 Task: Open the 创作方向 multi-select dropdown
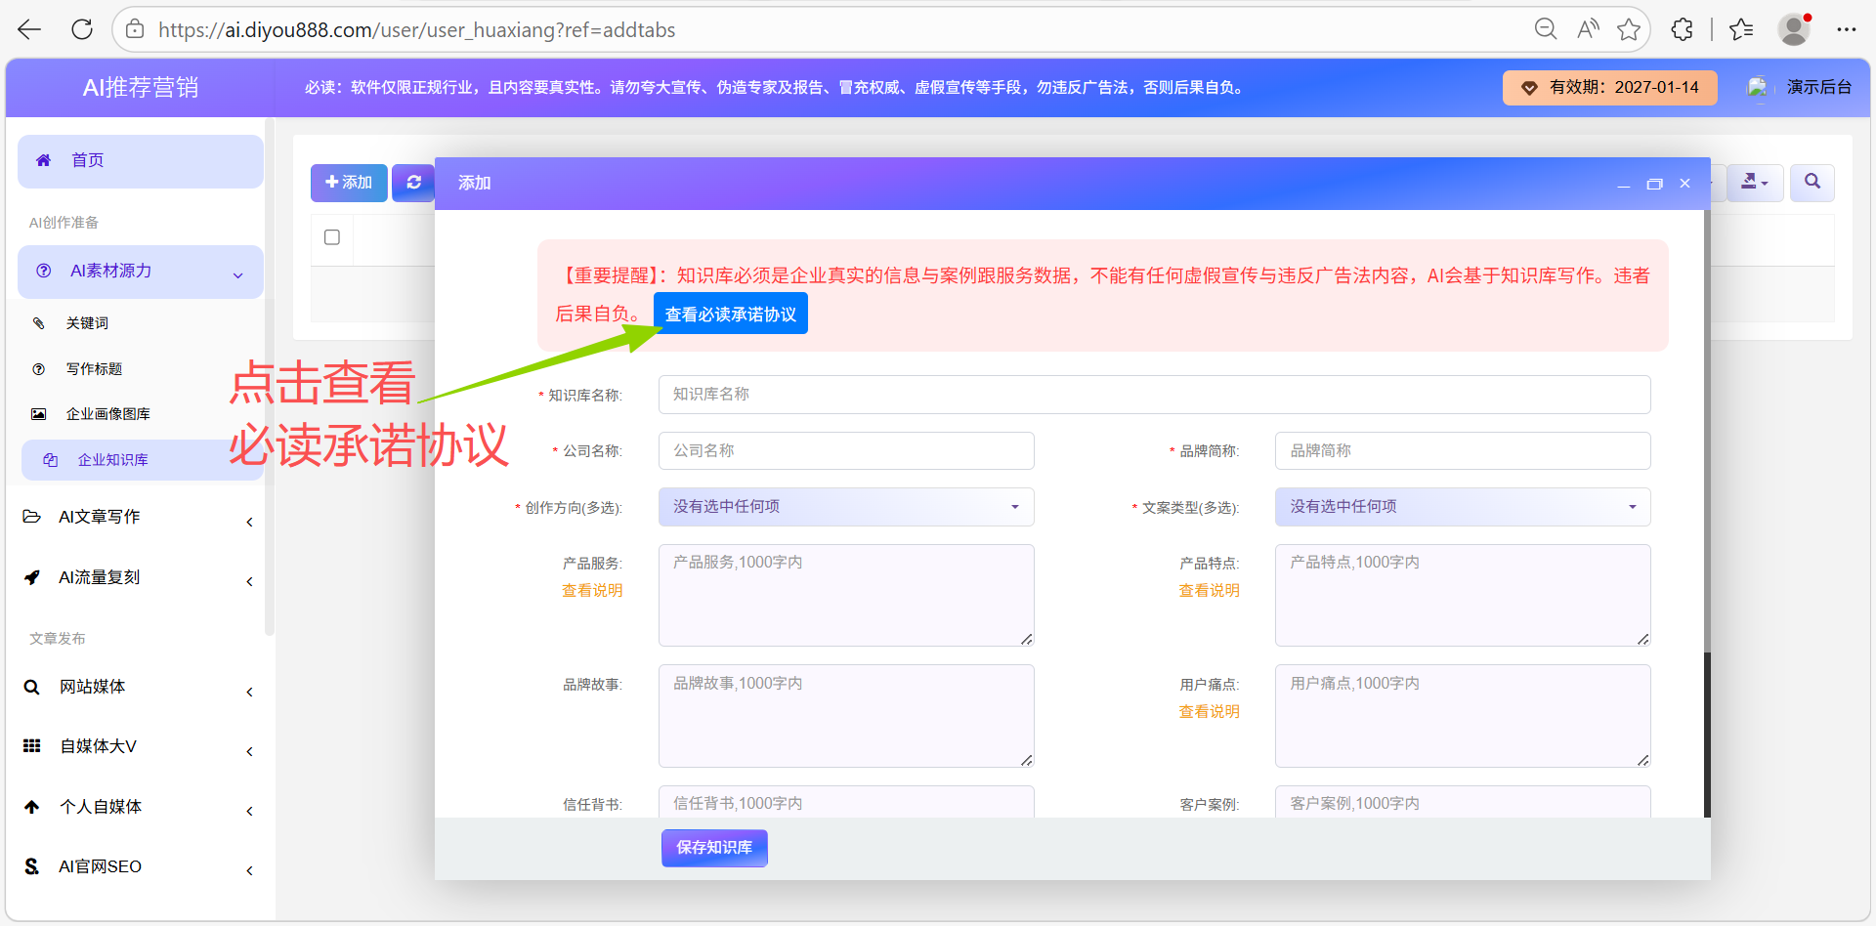[845, 507]
